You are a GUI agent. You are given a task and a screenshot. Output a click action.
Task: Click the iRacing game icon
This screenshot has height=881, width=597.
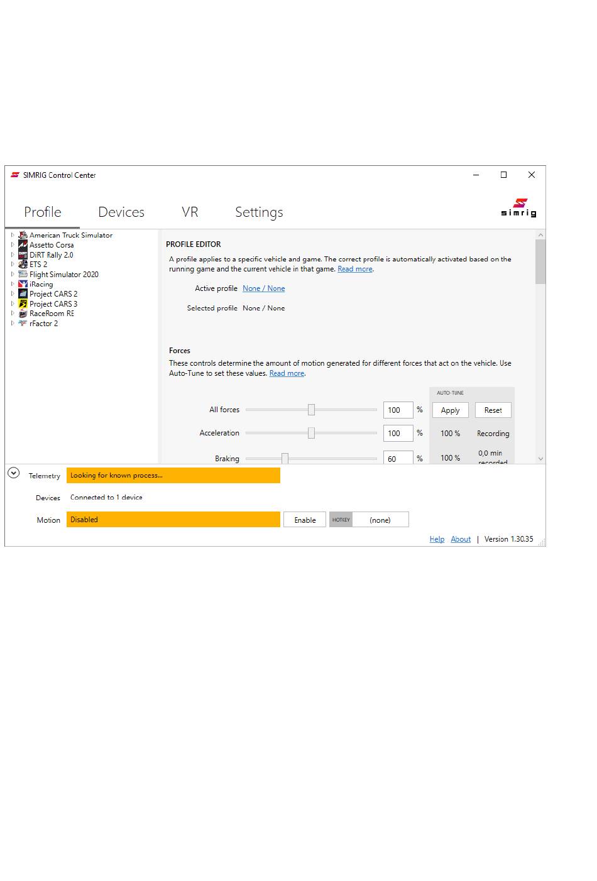(x=23, y=284)
